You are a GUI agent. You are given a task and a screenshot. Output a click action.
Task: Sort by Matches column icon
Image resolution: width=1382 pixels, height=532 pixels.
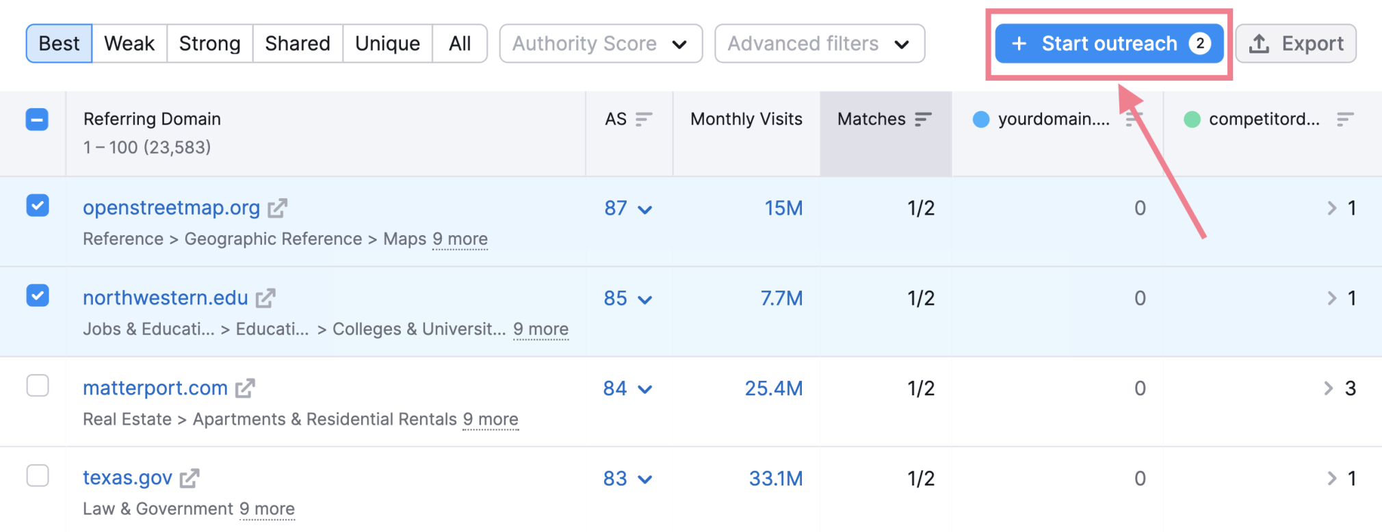(923, 120)
